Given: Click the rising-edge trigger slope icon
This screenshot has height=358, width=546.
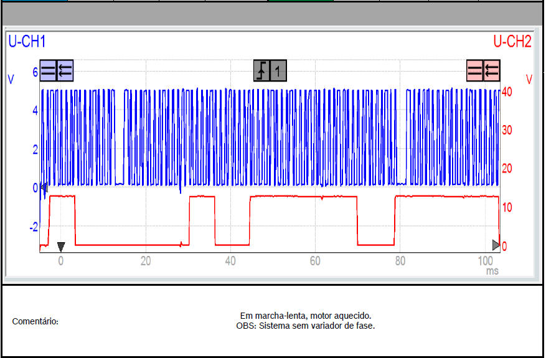Looking at the screenshot, I should 261,71.
